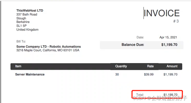
Task: Select the Slough address line
Action: click(x=21, y=18)
